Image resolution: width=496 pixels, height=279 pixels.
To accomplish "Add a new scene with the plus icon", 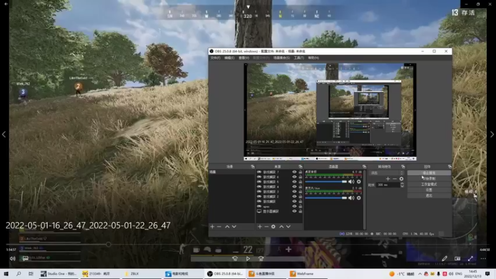I will click(212, 226).
